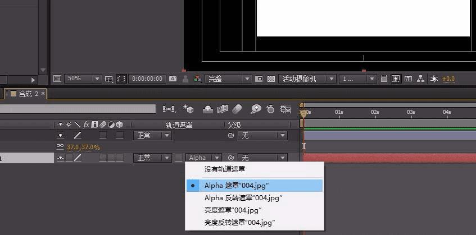Toggle the transparency grid icon

tap(271, 79)
